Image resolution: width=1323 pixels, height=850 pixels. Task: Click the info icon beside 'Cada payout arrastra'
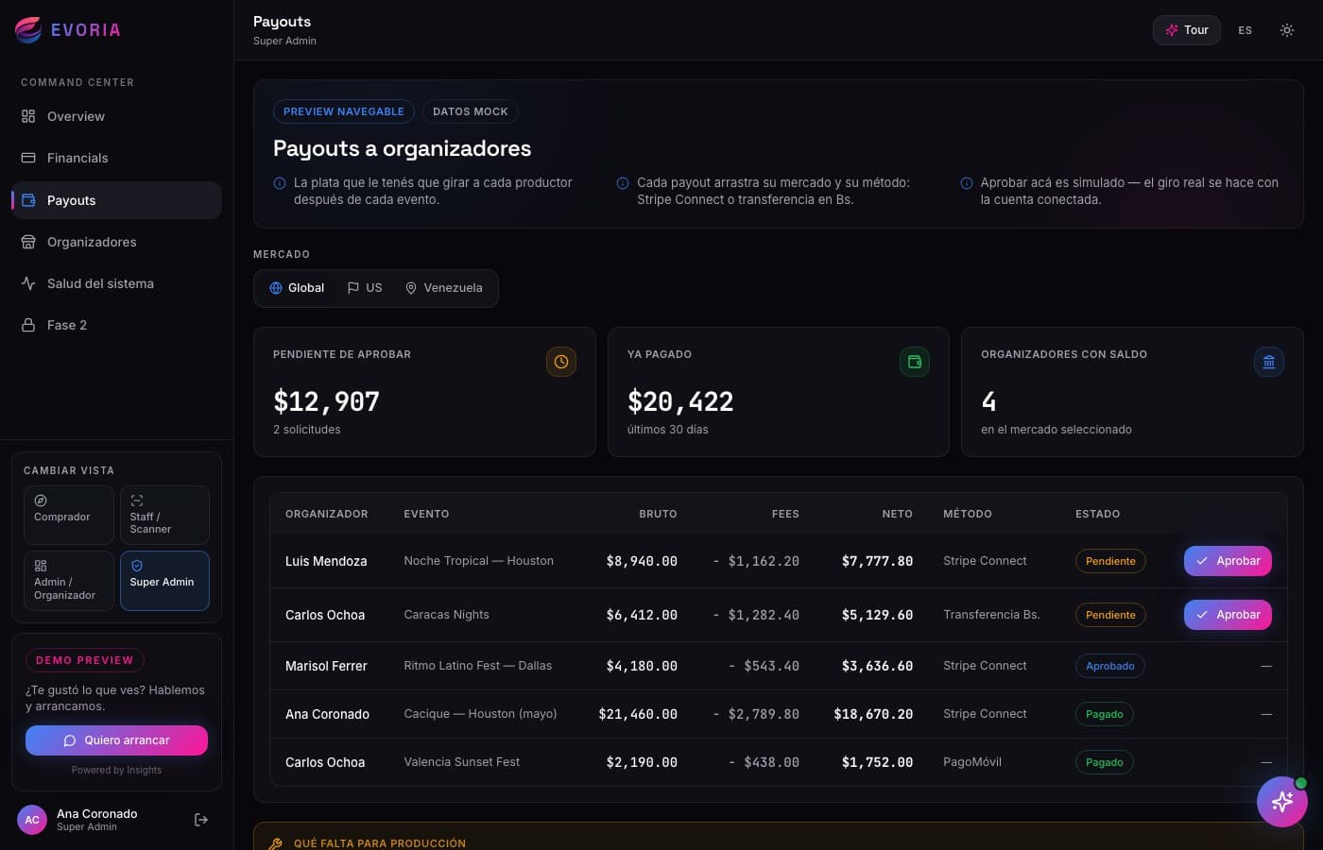click(623, 183)
